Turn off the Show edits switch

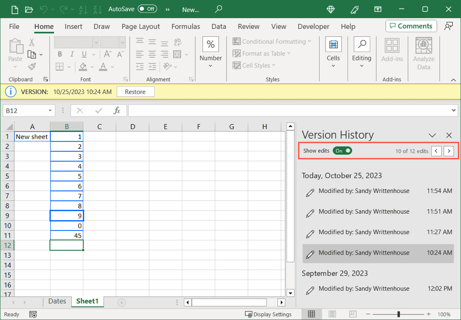342,150
